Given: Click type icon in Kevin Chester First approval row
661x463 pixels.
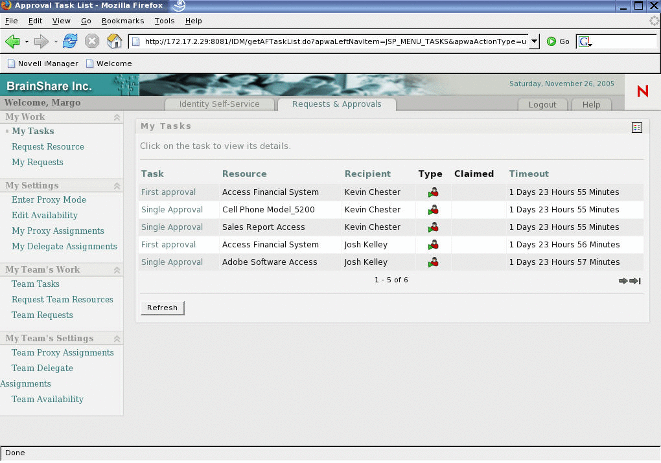Looking at the screenshot, I should [x=434, y=192].
